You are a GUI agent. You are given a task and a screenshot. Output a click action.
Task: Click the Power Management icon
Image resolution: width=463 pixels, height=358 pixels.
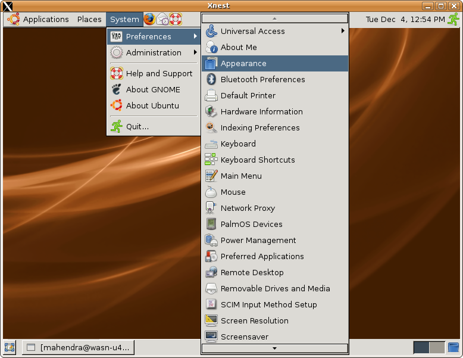point(211,240)
